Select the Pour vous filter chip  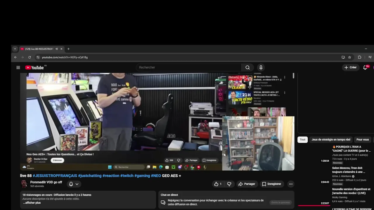(x=363, y=139)
